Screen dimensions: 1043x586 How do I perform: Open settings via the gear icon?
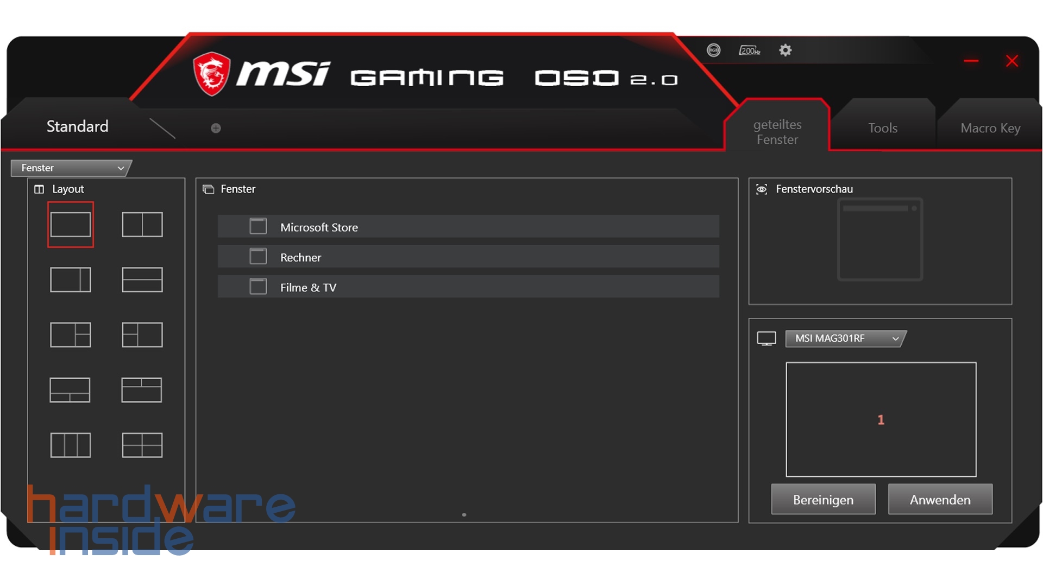[786, 50]
